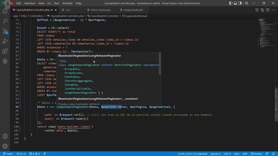Click 'query-builder.videos' view string
This screenshot has height=156, width=278.
74,127
